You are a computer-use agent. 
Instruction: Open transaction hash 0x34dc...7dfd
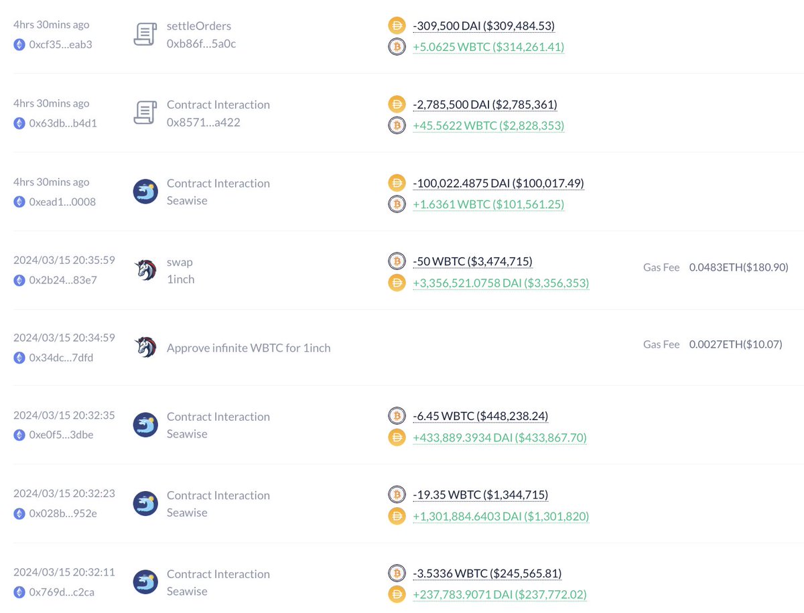pos(61,358)
